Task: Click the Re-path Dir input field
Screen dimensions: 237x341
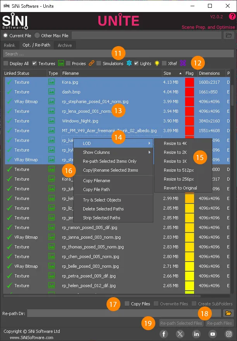Action: tap(124, 313)
